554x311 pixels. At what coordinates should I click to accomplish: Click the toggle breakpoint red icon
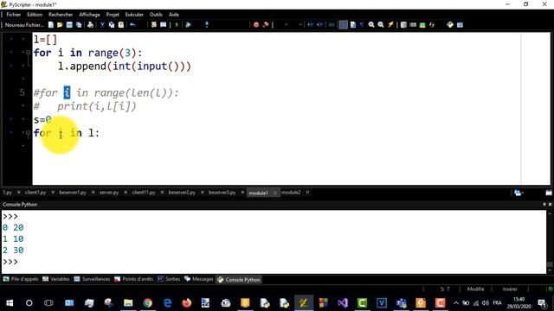[x=256, y=25]
